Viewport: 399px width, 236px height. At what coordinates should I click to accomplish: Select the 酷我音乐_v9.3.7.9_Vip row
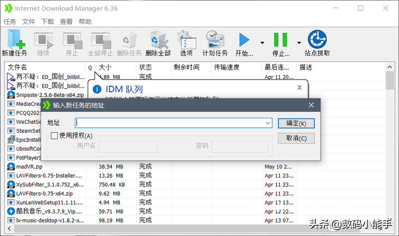[196, 212]
